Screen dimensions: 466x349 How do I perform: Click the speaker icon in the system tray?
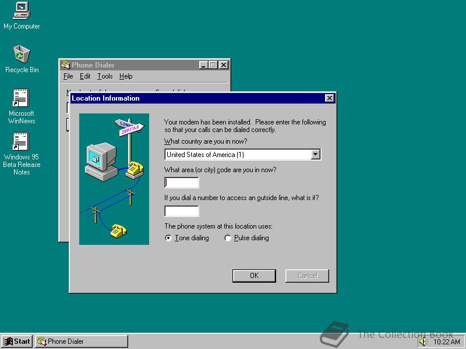click(x=423, y=341)
